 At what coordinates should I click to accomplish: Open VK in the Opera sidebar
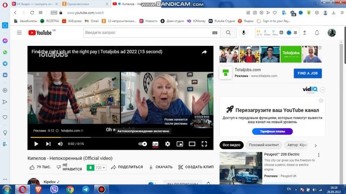tap(5, 75)
